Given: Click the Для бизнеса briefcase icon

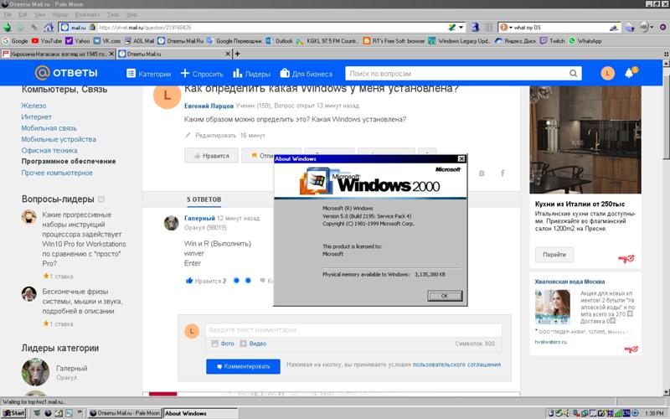Looking at the screenshot, I should pyautogui.click(x=285, y=73).
